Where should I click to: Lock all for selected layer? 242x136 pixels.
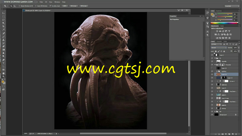[x=224, y=51]
